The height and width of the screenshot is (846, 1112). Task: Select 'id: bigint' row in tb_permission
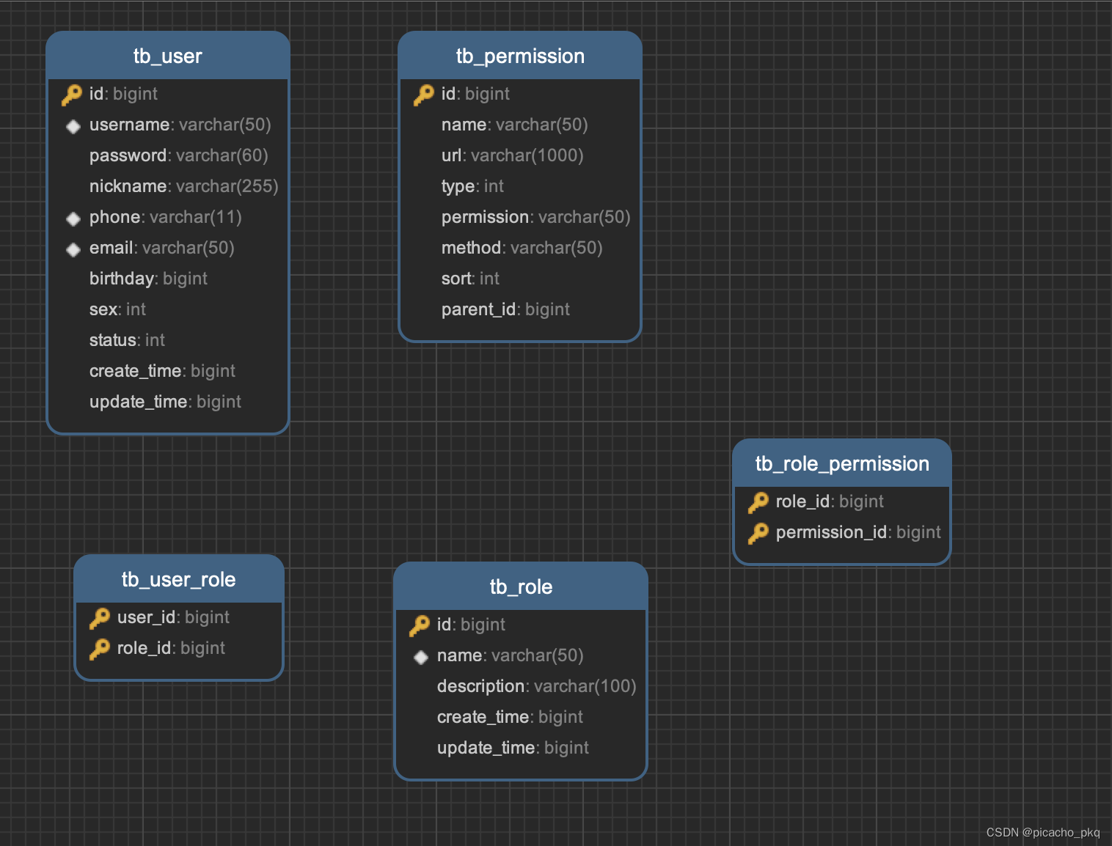[x=520, y=94]
